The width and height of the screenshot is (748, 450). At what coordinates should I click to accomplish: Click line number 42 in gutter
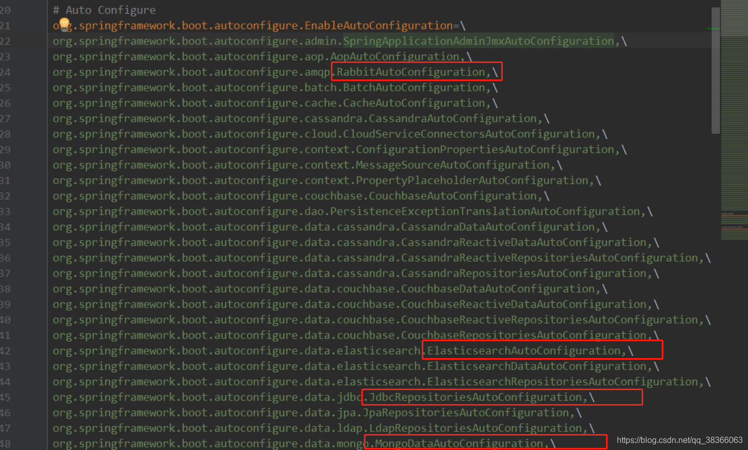click(x=5, y=350)
